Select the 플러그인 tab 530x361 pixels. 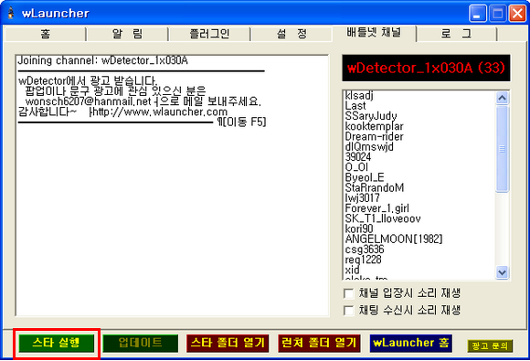coord(209,34)
